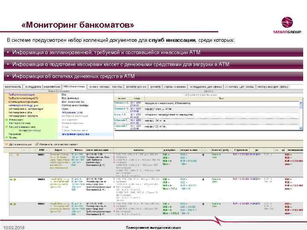
Task: Click the SmartGroup logo
Action: coord(287,25)
